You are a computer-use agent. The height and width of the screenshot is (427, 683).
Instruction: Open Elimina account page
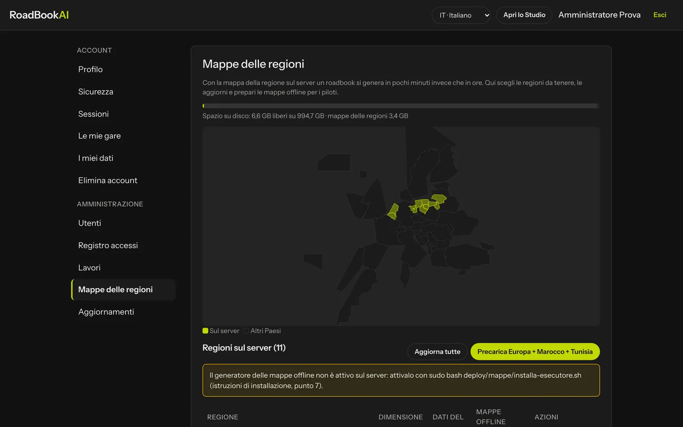point(123,180)
